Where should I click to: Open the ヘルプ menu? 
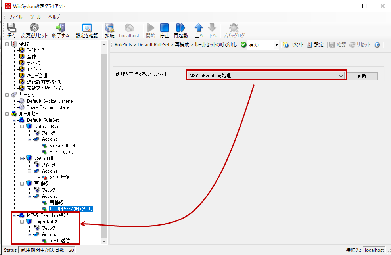tap(54, 17)
